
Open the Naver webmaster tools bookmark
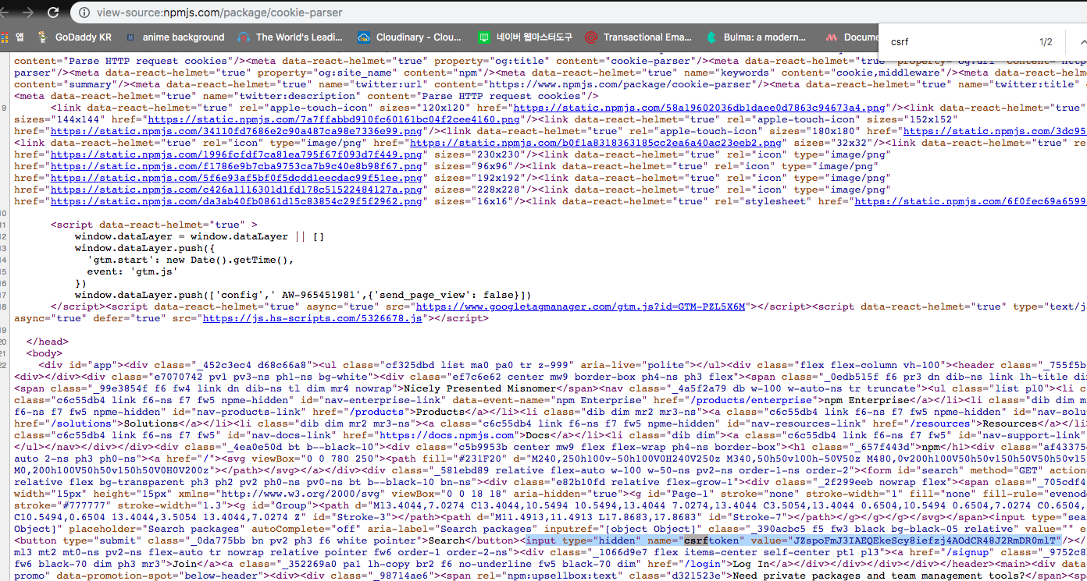(x=526, y=37)
